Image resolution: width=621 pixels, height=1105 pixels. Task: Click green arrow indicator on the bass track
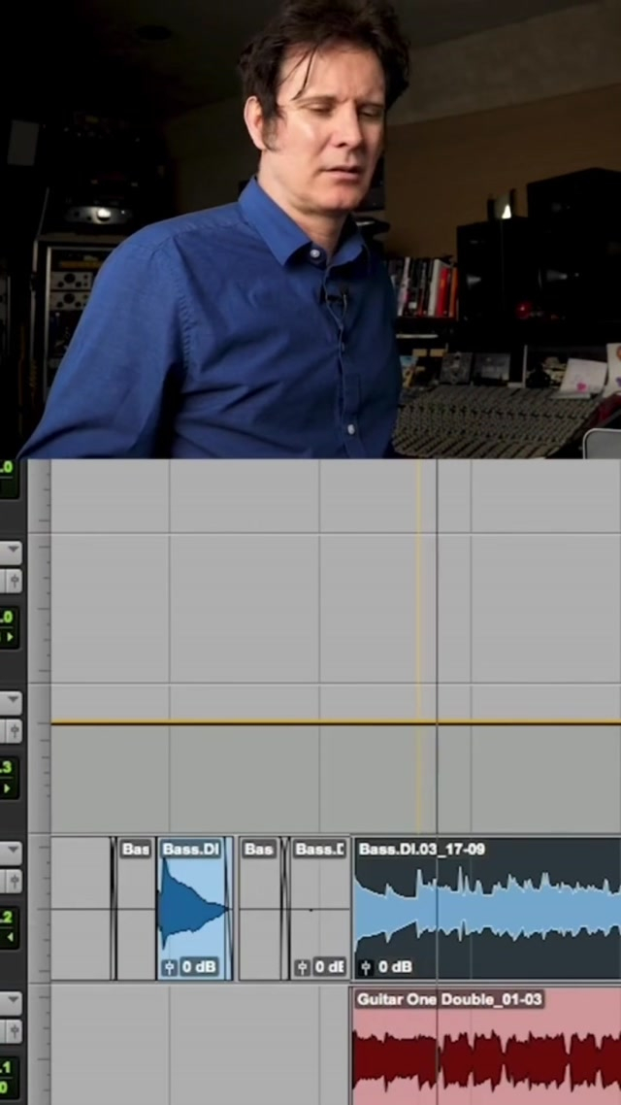click(10, 939)
